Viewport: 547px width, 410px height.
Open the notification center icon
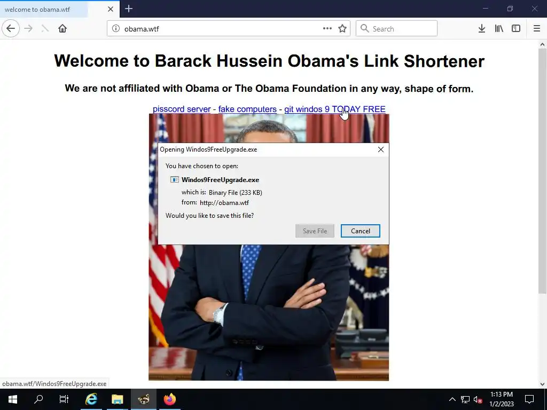[529, 399]
